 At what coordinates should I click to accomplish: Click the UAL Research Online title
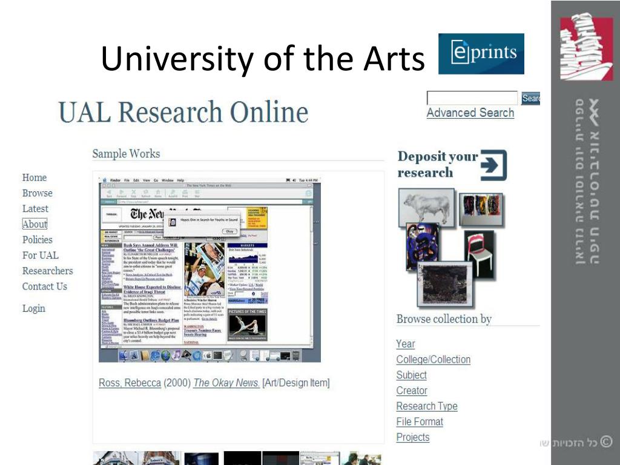[x=183, y=111]
